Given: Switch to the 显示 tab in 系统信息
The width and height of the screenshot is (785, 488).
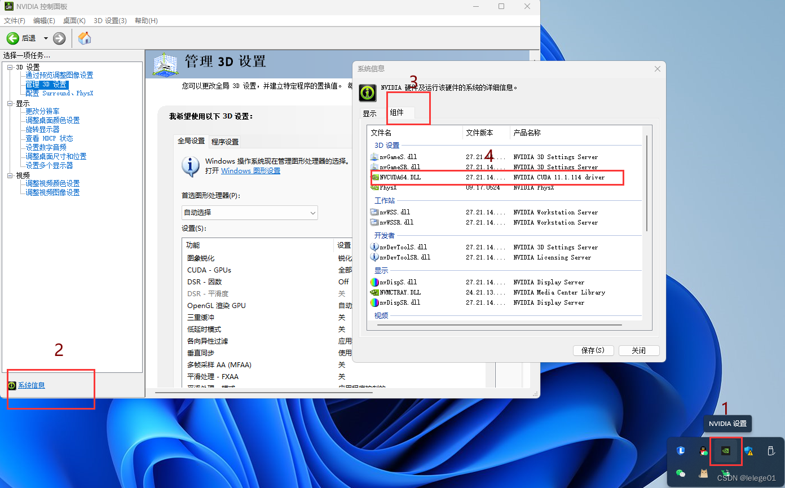Looking at the screenshot, I should click(x=369, y=113).
